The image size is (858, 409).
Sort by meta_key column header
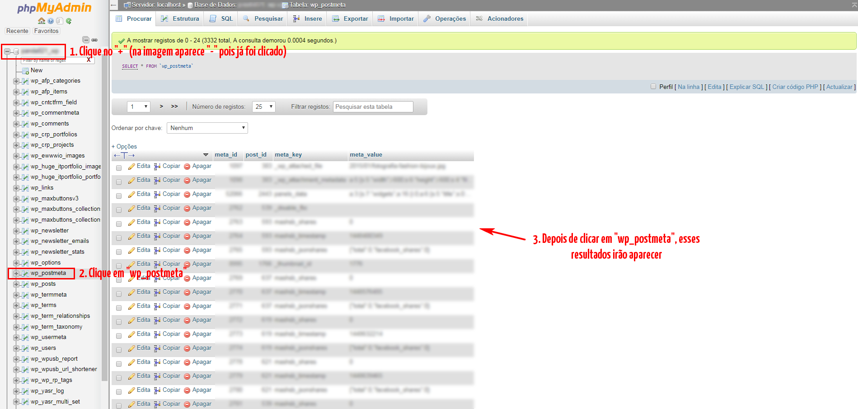(x=288, y=154)
